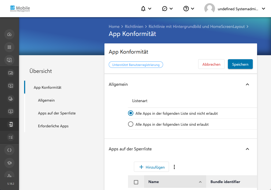Open the apps grid icon in sidebar

[x=9, y=47]
